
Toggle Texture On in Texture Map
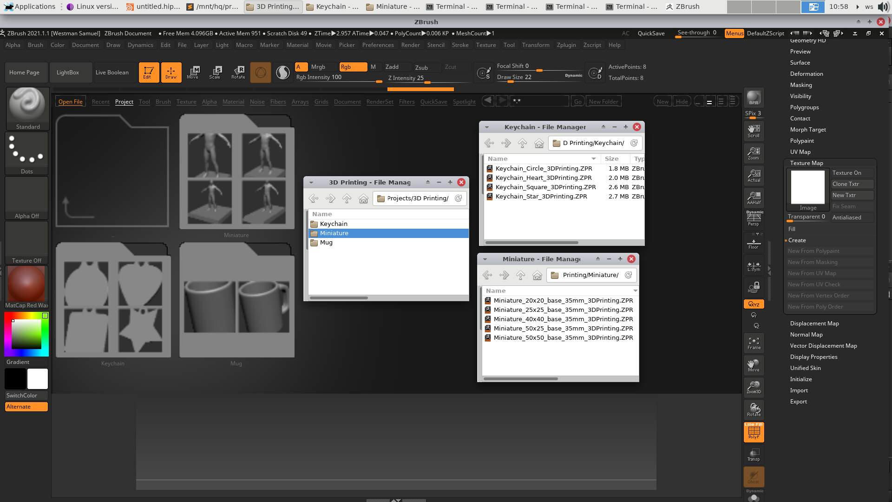click(x=852, y=173)
